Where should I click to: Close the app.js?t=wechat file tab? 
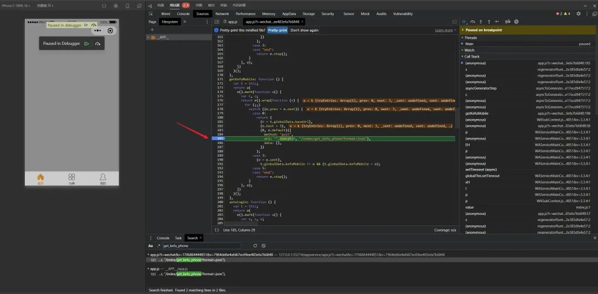[302, 22]
